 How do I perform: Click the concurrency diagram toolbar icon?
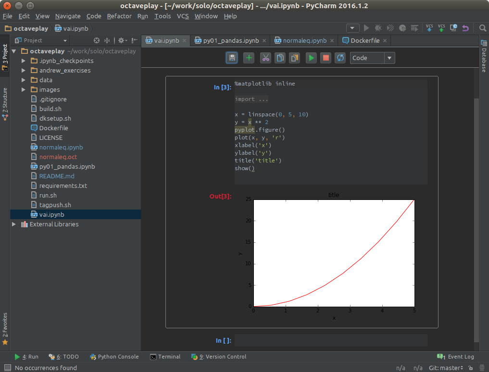coord(414,28)
